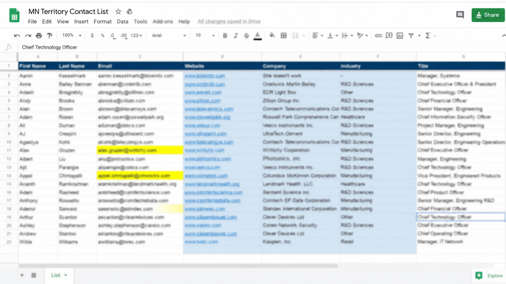Screen dimensions: 506x284
Task: Click the formula bar input
Action: point(262,47)
